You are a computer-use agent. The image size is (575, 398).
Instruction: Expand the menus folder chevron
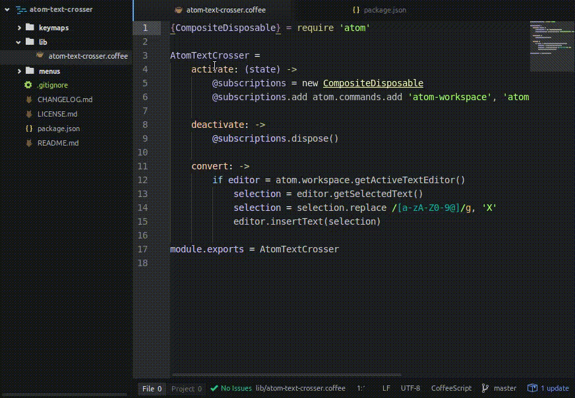(18, 71)
